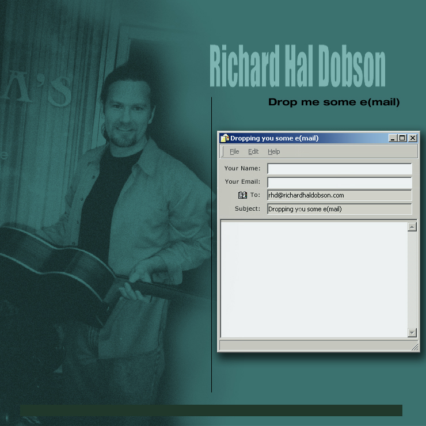Maximize the Dropping you some e(mail) window
The width and height of the screenshot is (426, 426).
tap(402, 138)
